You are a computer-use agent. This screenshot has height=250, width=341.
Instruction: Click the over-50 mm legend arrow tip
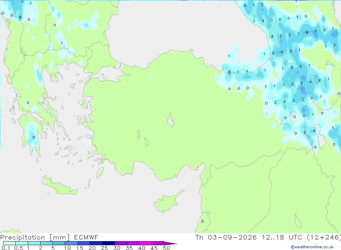click(171, 244)
